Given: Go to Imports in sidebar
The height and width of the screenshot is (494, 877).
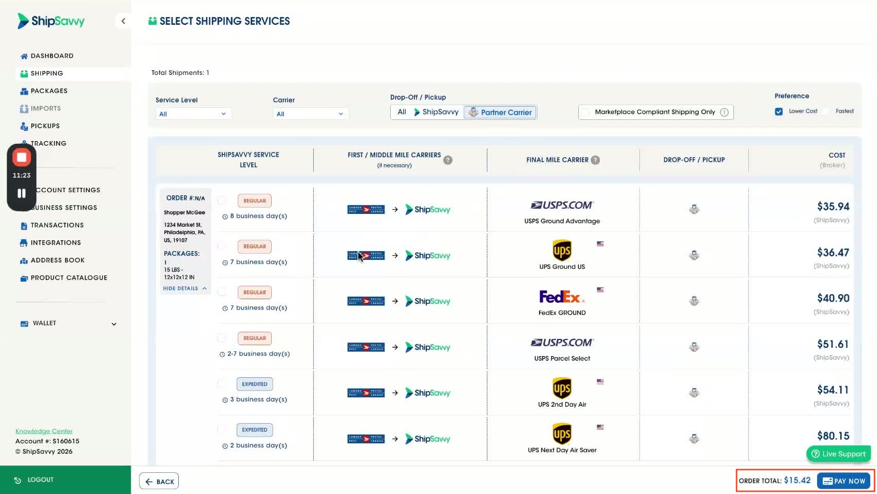Looking at the screenshot, I should pos(45,109).
